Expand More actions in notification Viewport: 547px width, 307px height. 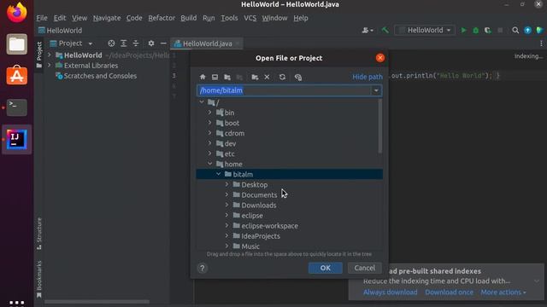[503, 293]
